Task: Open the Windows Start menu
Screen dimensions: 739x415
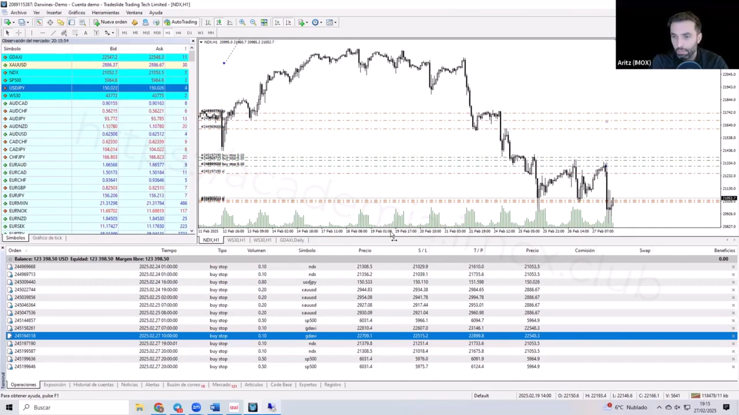Action: pyautogui.click(x=9, y=407)
